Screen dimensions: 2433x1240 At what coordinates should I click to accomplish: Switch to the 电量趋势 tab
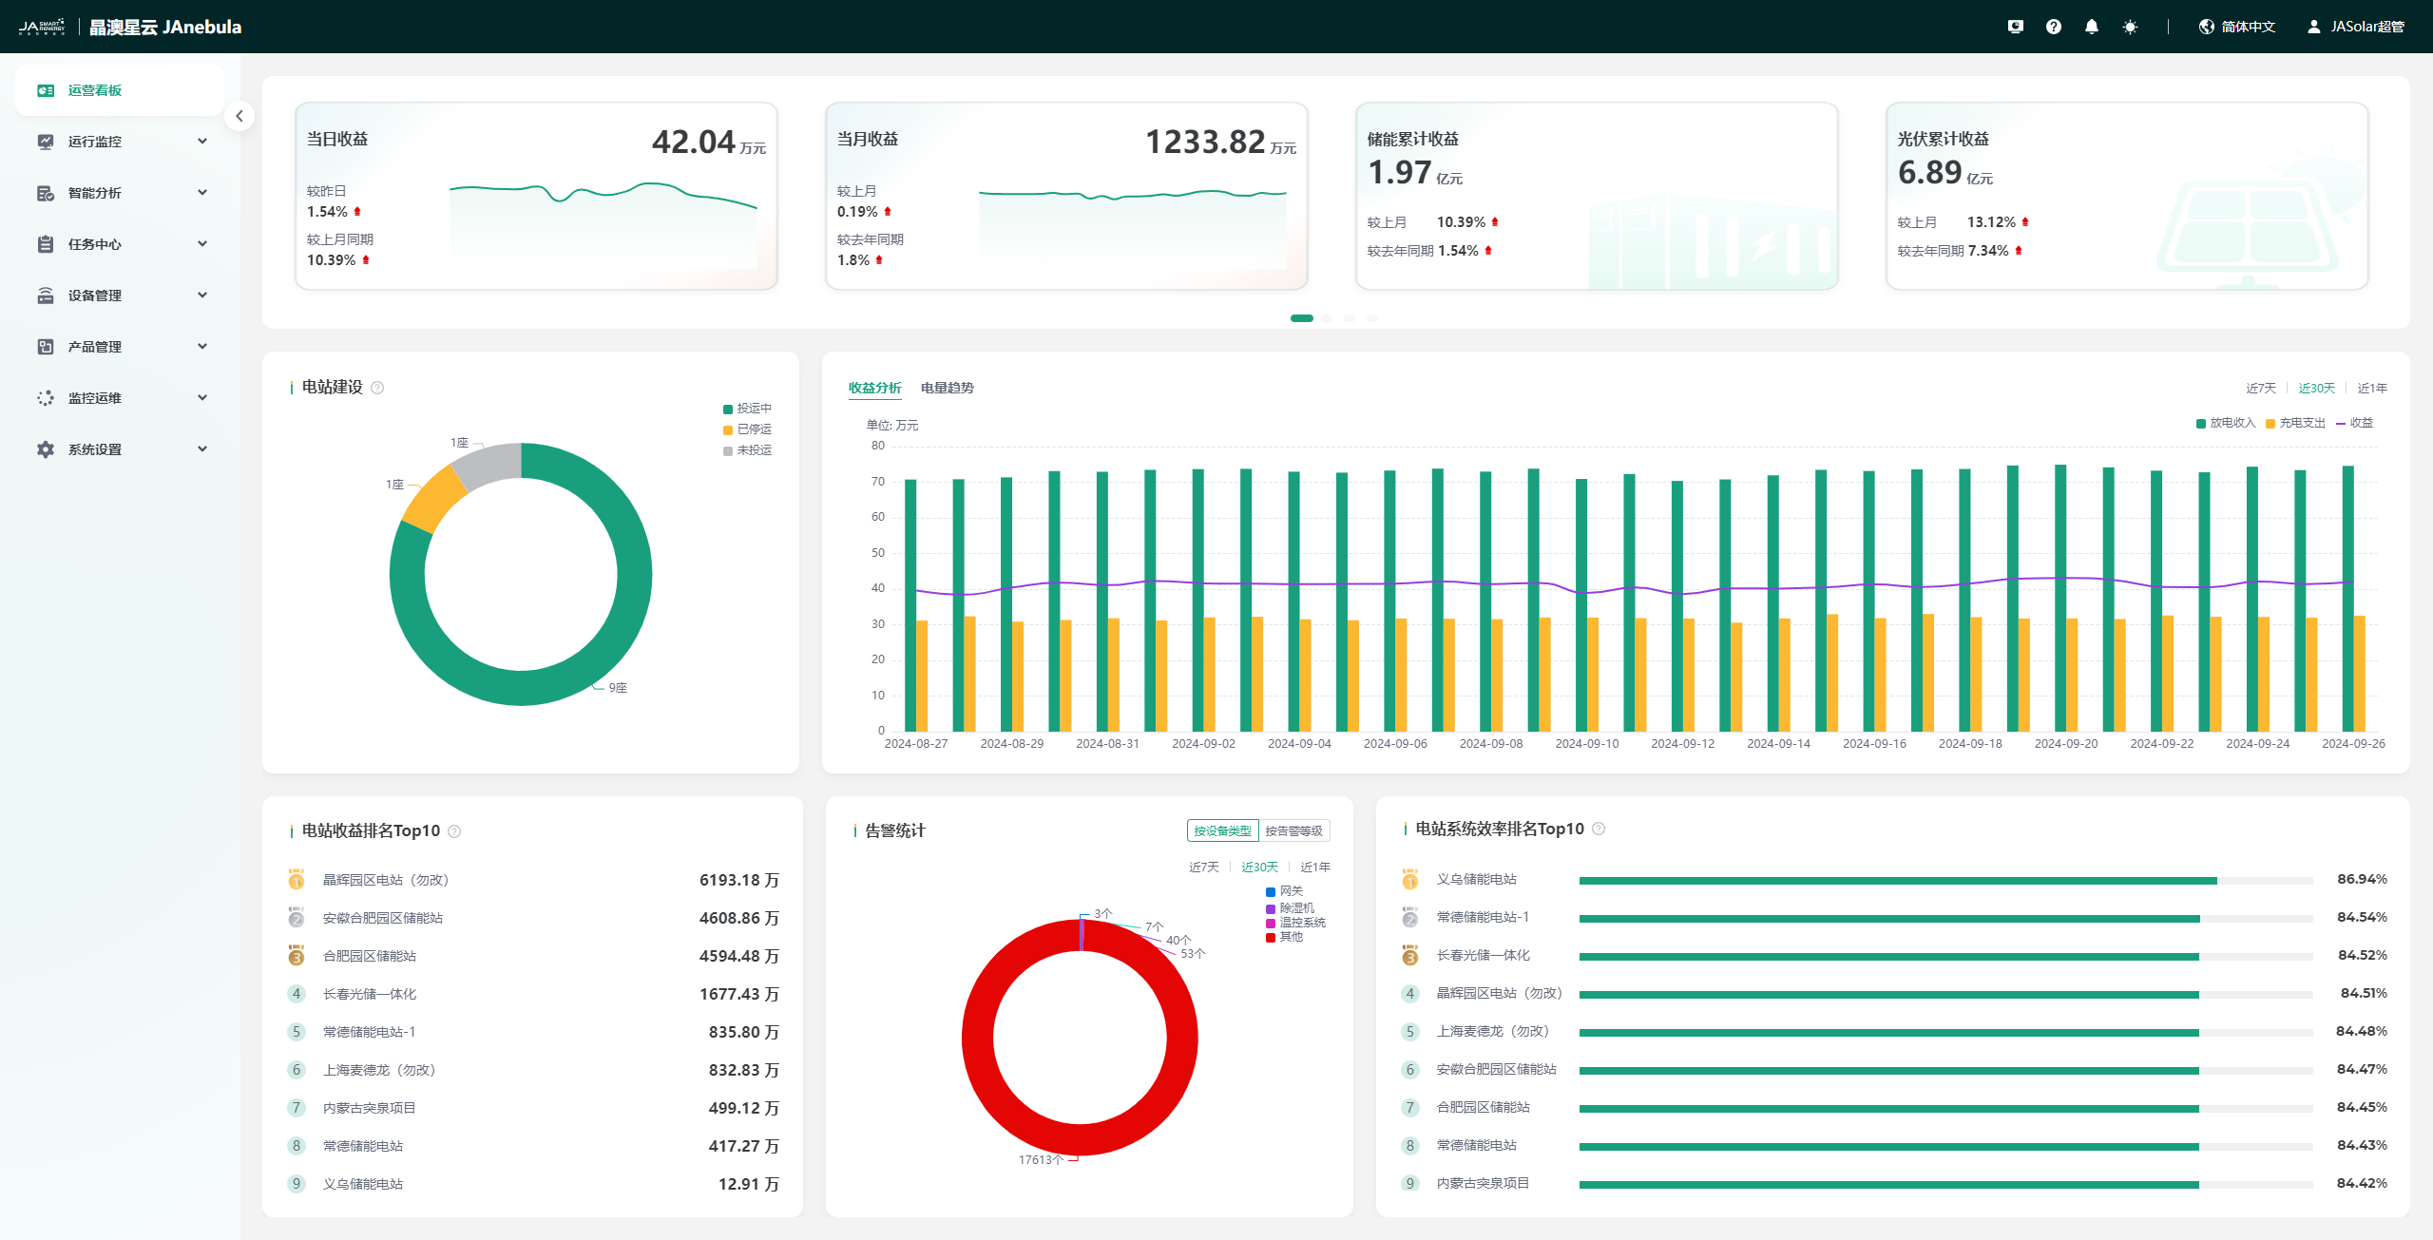[947, 388]
